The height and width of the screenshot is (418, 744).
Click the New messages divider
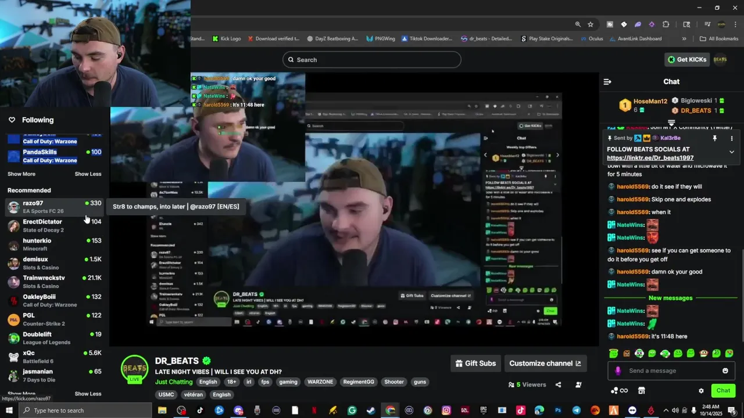[x=670, y=298]
